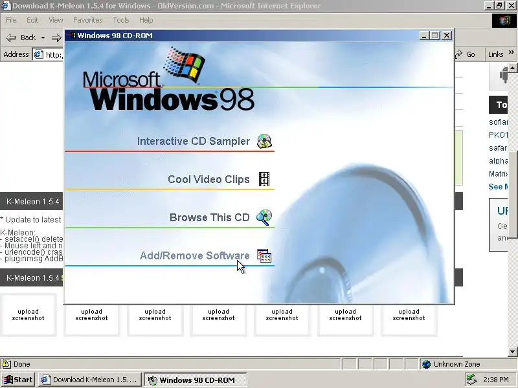518x388 pixels.
Task: Click the IE icon in the title bar
Action: (x=6, y=6)
